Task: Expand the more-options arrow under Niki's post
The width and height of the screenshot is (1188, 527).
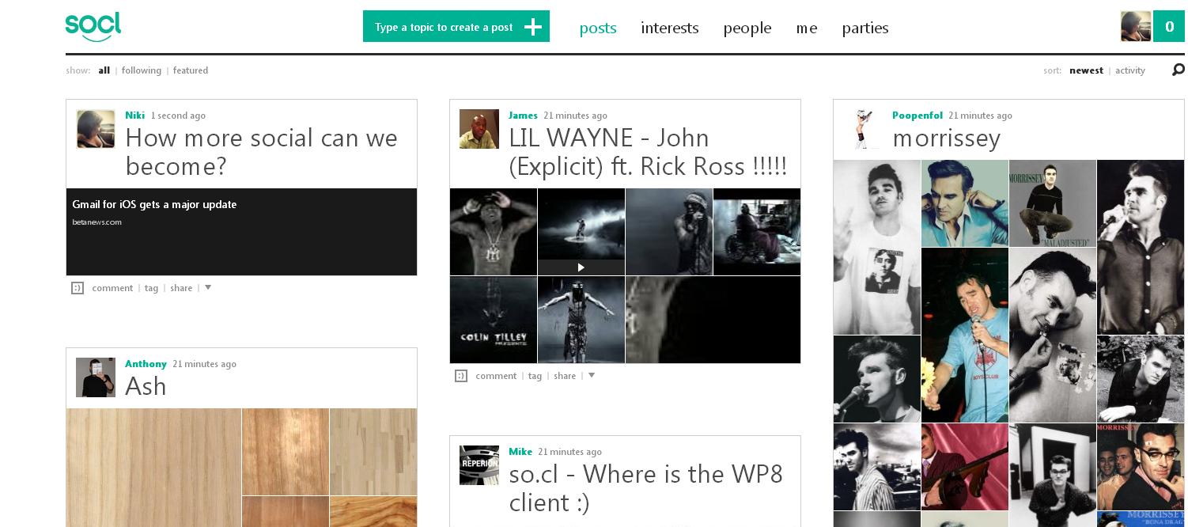Action: tap(208, 287)
